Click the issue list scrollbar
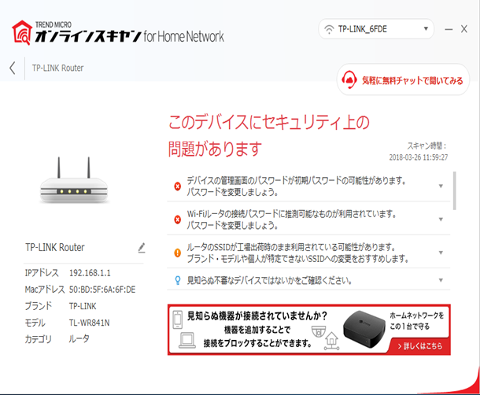The height and width of the screenshot is (395, 480). coord(455,190)
